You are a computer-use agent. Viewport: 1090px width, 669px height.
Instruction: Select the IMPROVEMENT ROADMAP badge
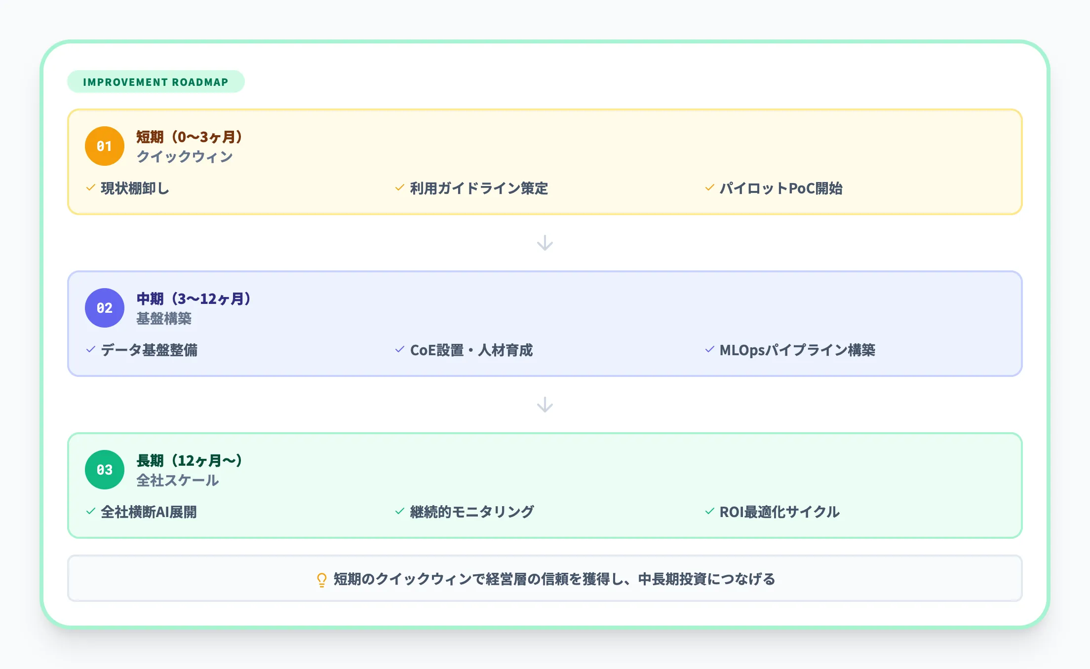pos(156,82)
